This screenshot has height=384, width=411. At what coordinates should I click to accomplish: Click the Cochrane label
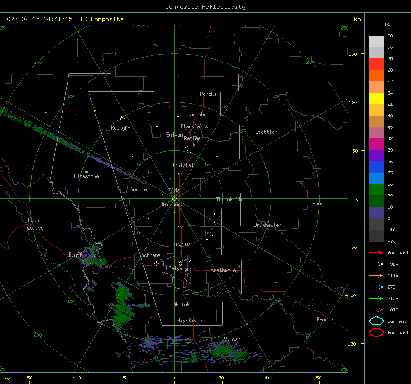[x=149, y=255]
